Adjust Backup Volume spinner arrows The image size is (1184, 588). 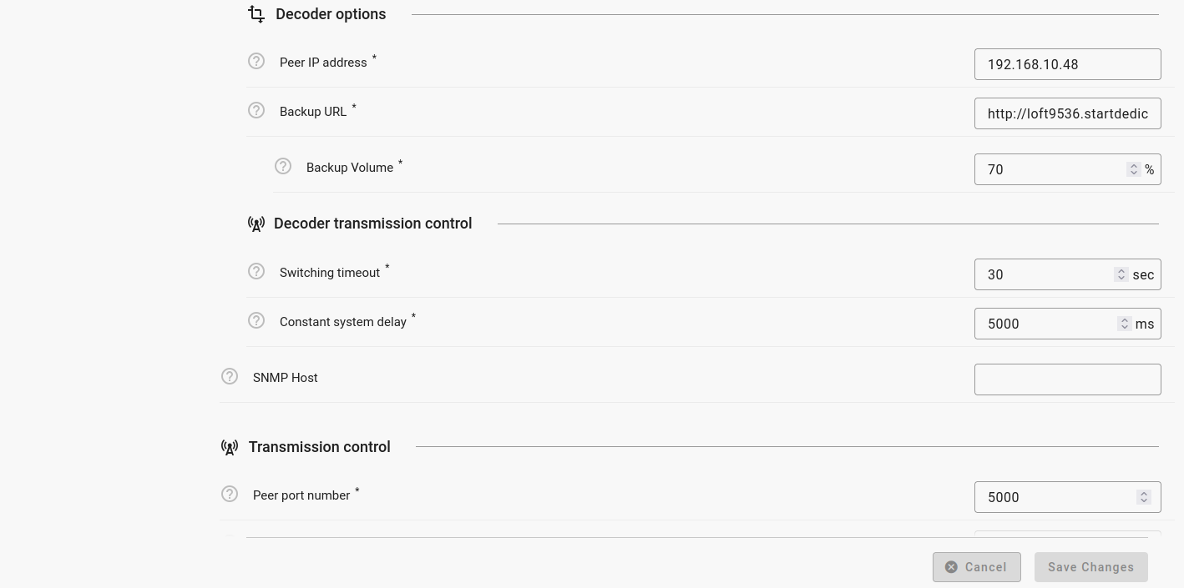click(x=1133, y=169)
